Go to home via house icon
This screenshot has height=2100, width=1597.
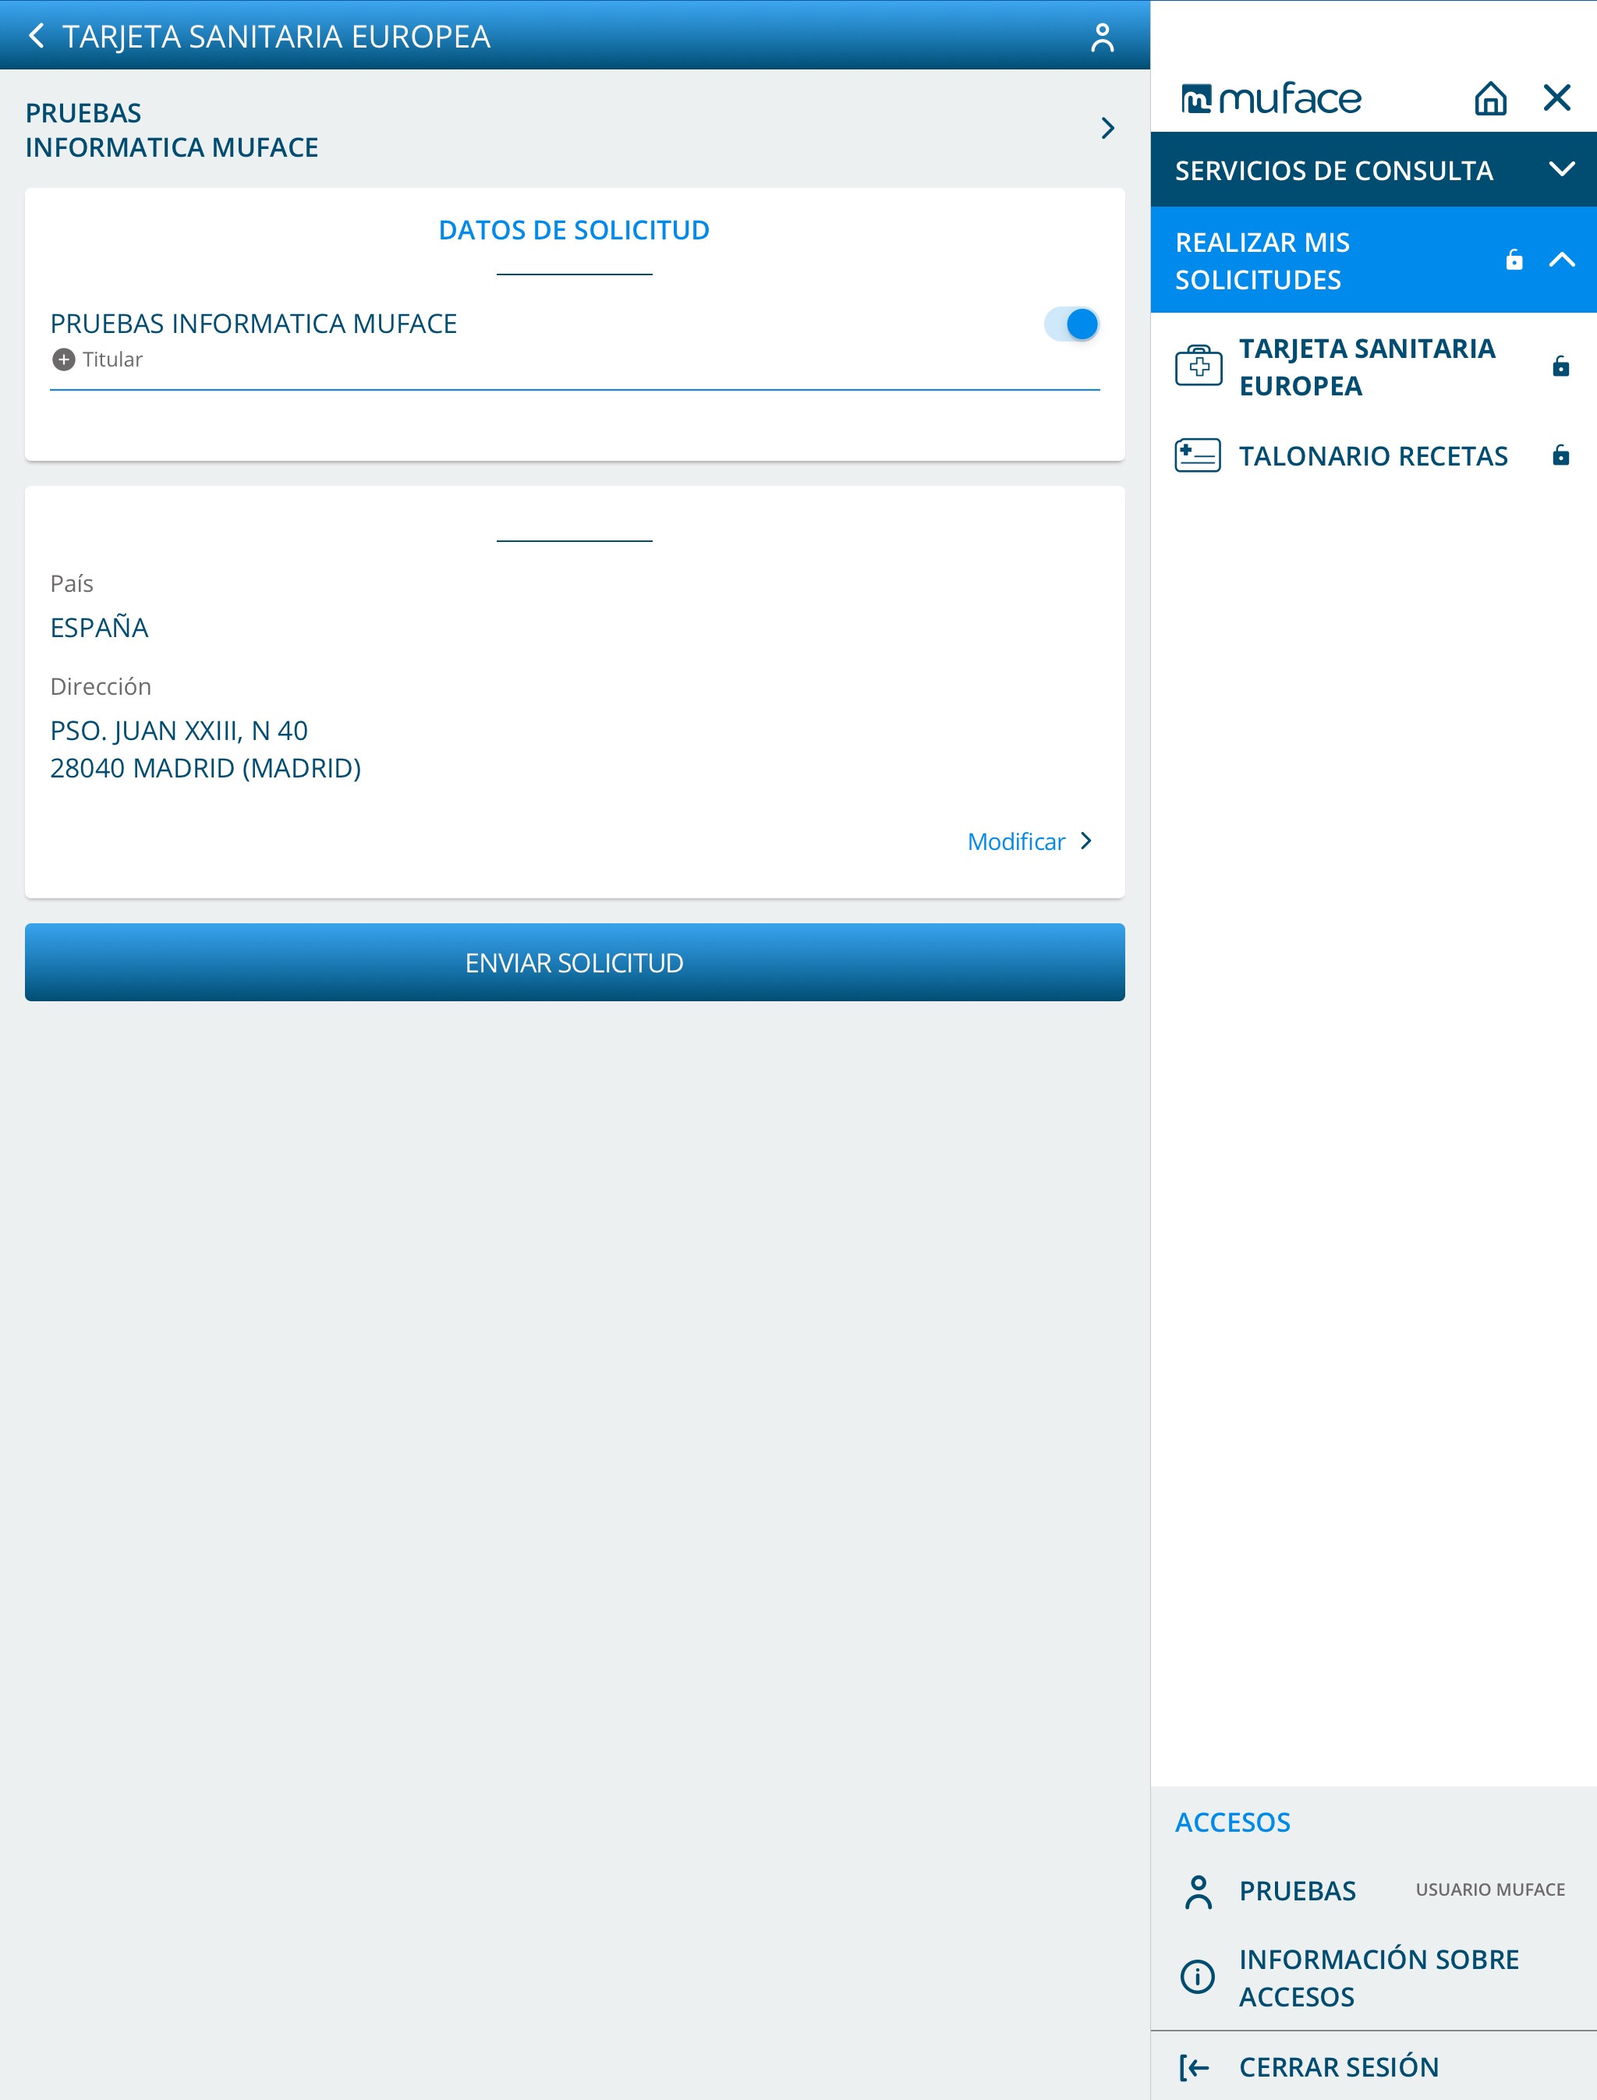(x=1489, y=98)
